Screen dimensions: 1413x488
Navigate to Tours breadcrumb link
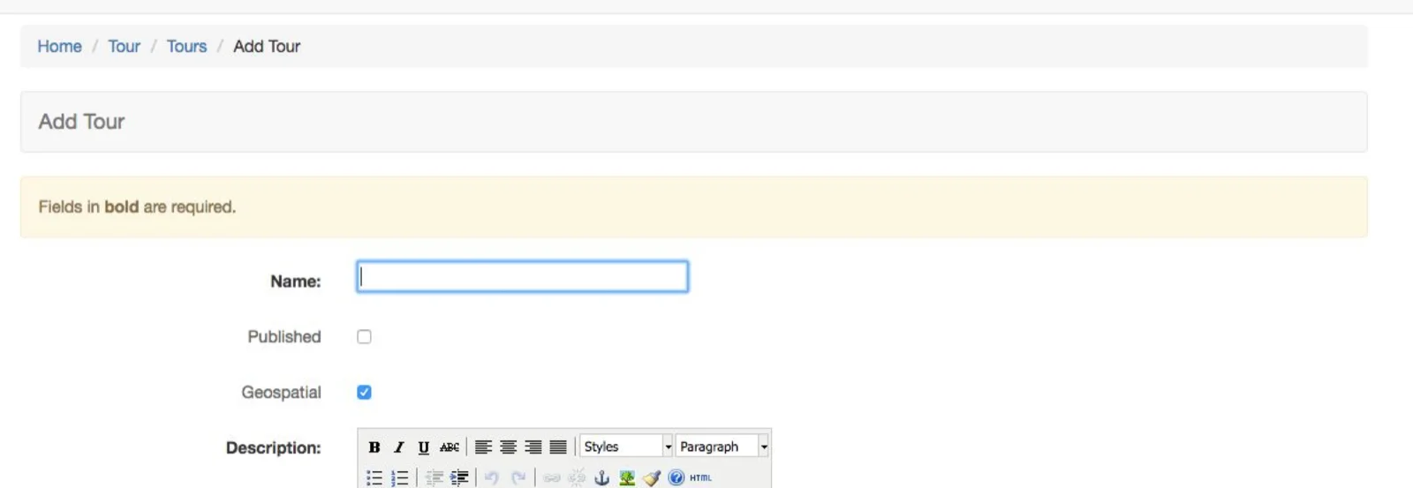pos(186,46)
